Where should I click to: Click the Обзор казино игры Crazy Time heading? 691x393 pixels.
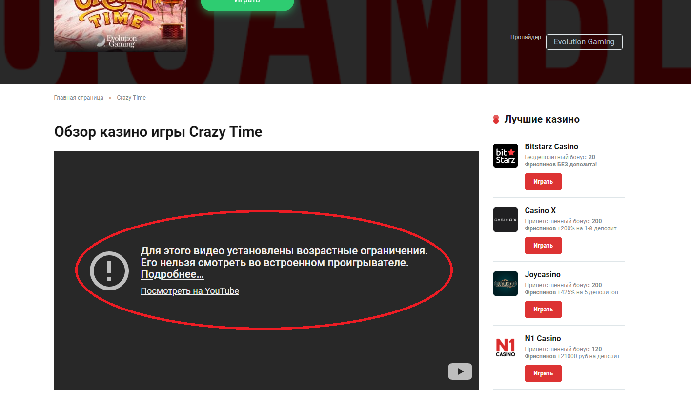[x=158, y=132]
